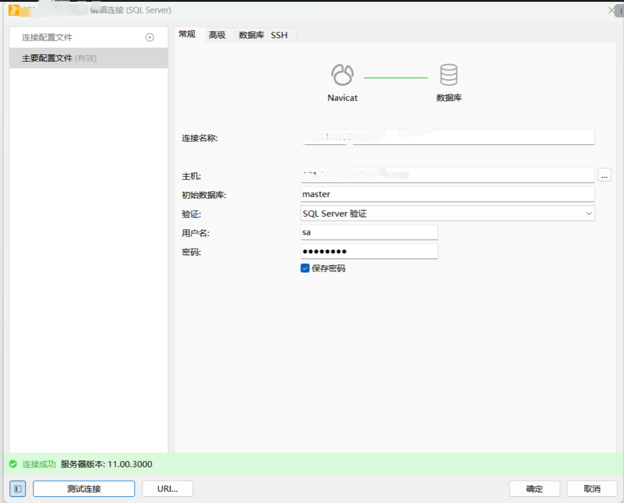Click the Navicat app icon in title bar

point(14,10)
